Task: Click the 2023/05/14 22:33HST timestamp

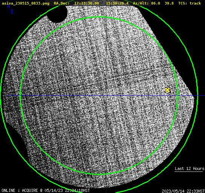Action: [183, 191]
